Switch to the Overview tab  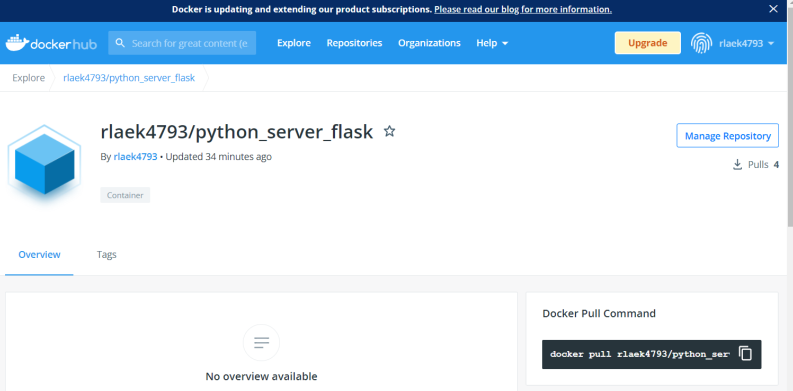[39, 254]
